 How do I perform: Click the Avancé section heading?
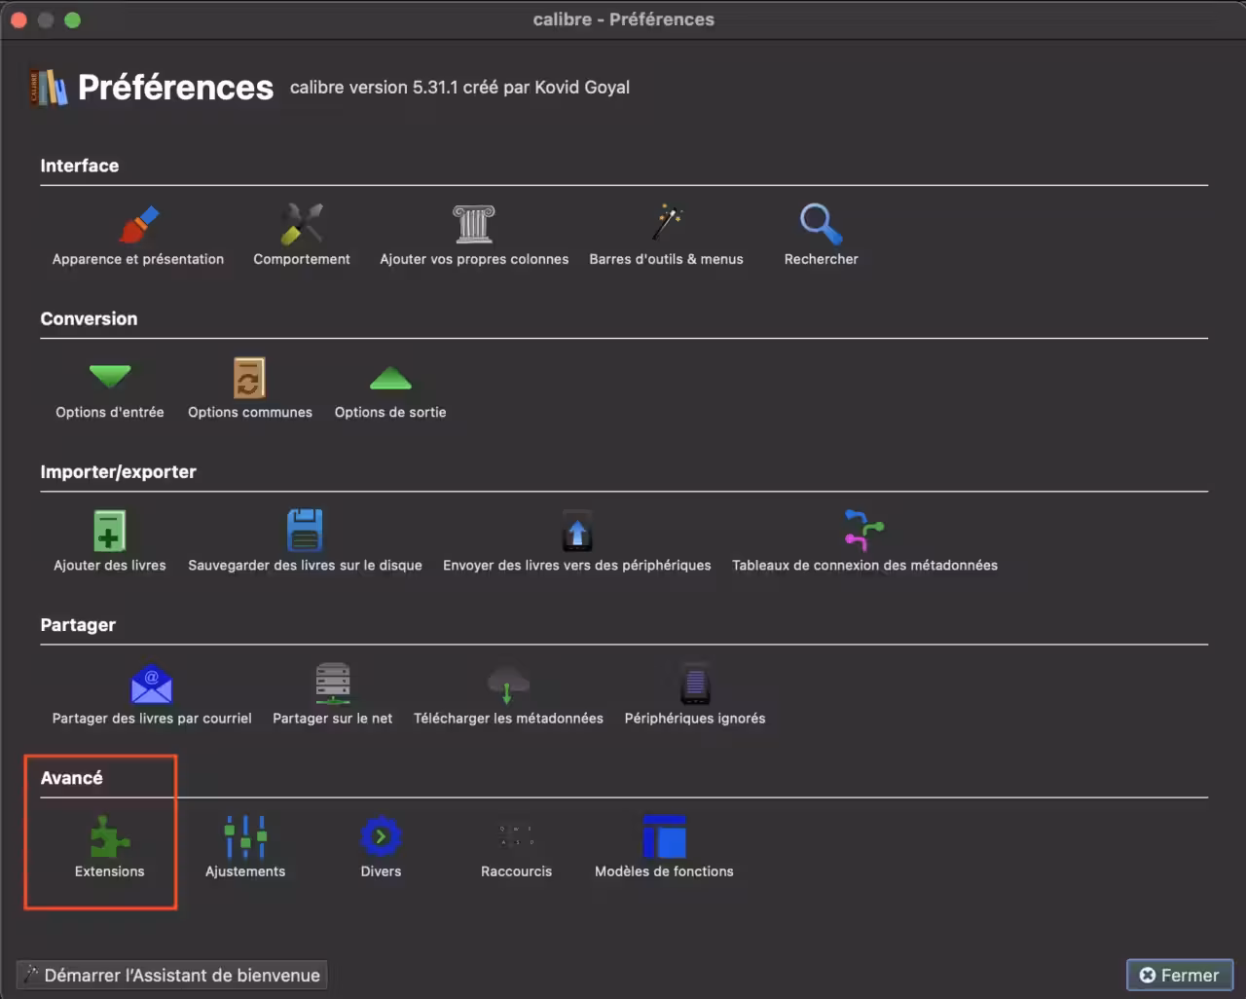[x=71, y=777]
